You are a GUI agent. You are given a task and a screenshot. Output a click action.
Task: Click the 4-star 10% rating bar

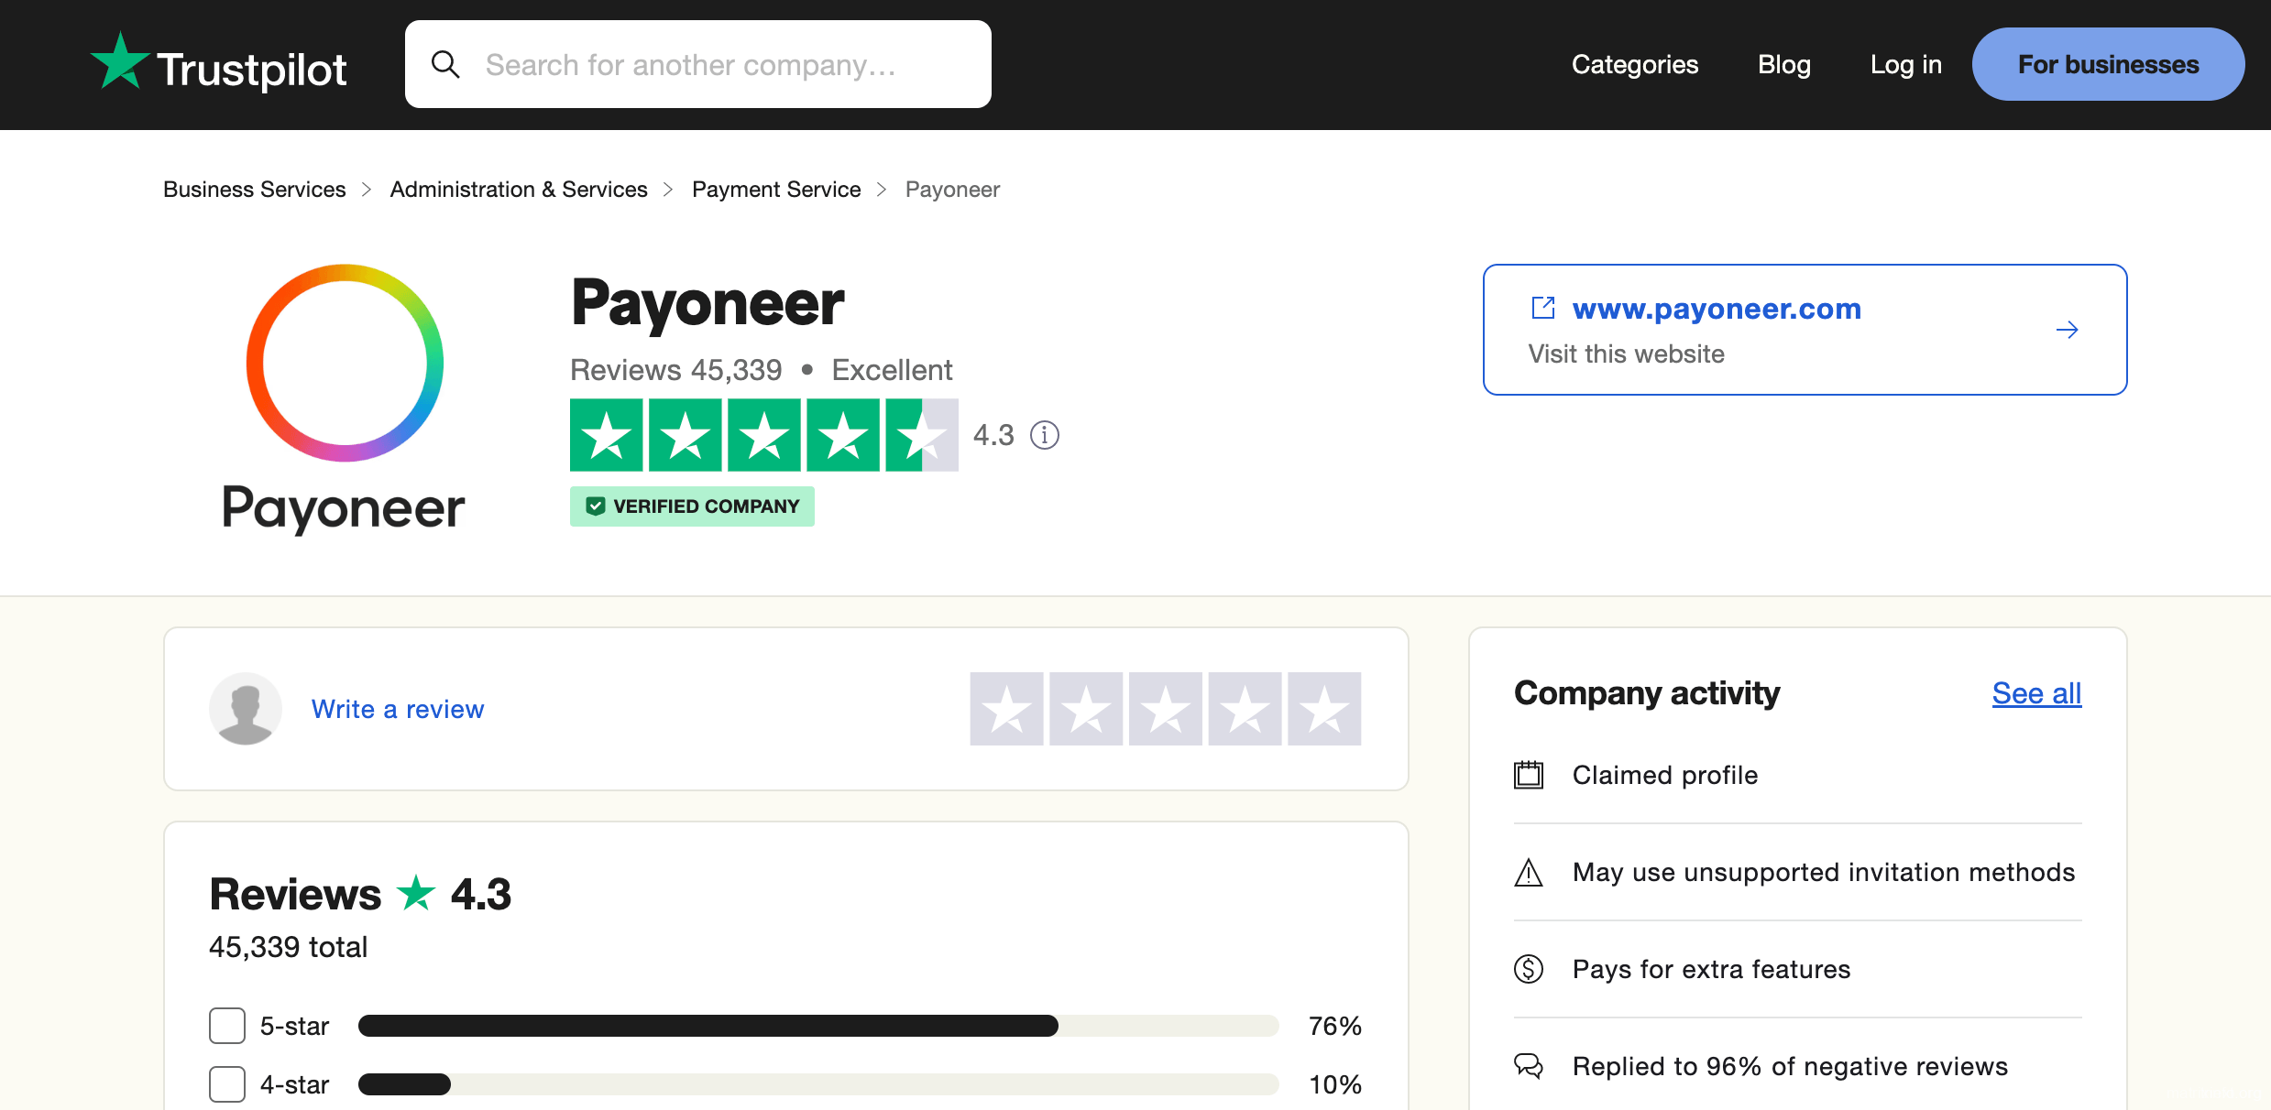click(817, 1084)
